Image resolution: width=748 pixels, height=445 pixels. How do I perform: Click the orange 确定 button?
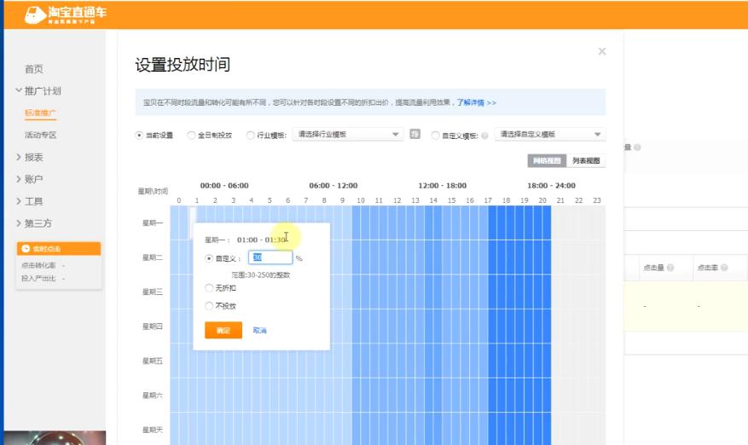(223, 330)
